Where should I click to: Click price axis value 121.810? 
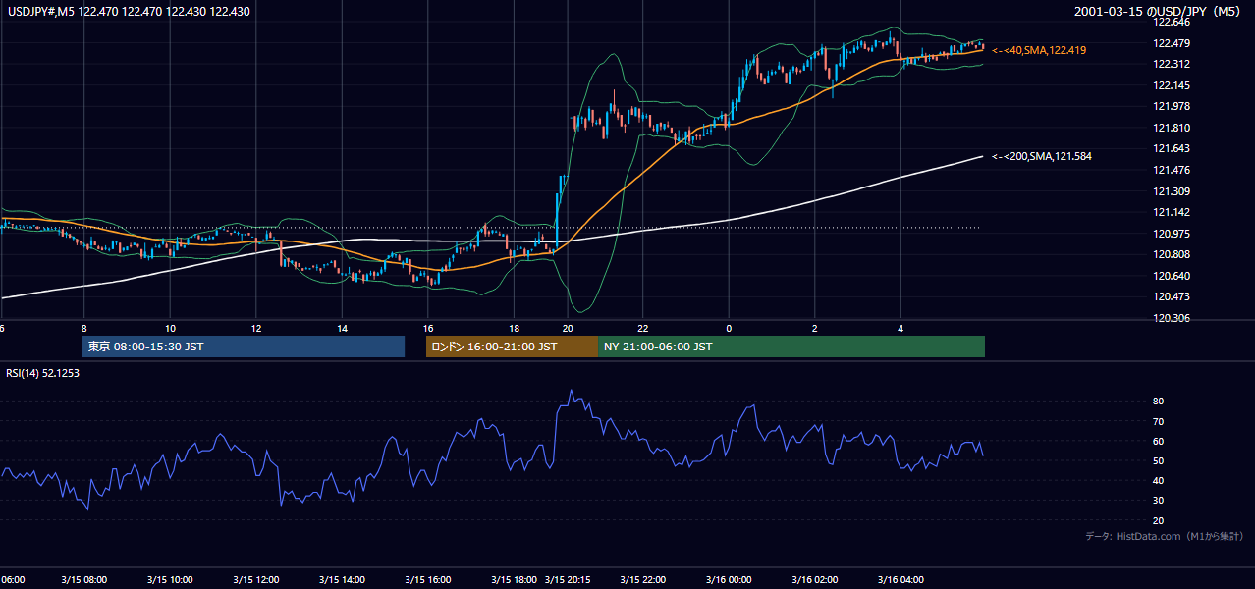[x=1173, y=128]
